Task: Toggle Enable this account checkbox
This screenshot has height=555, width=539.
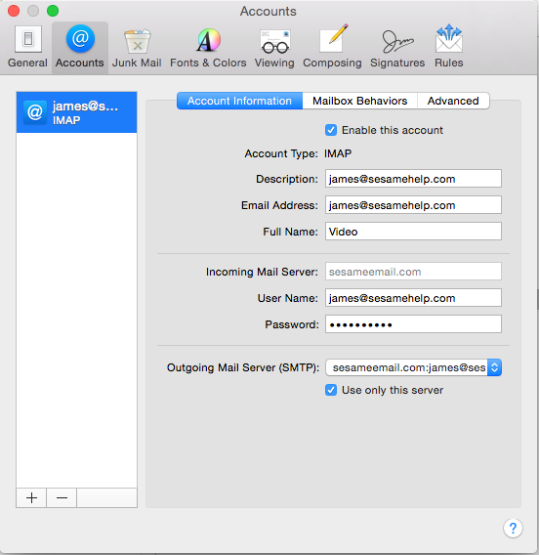Action: pos(331,130)
